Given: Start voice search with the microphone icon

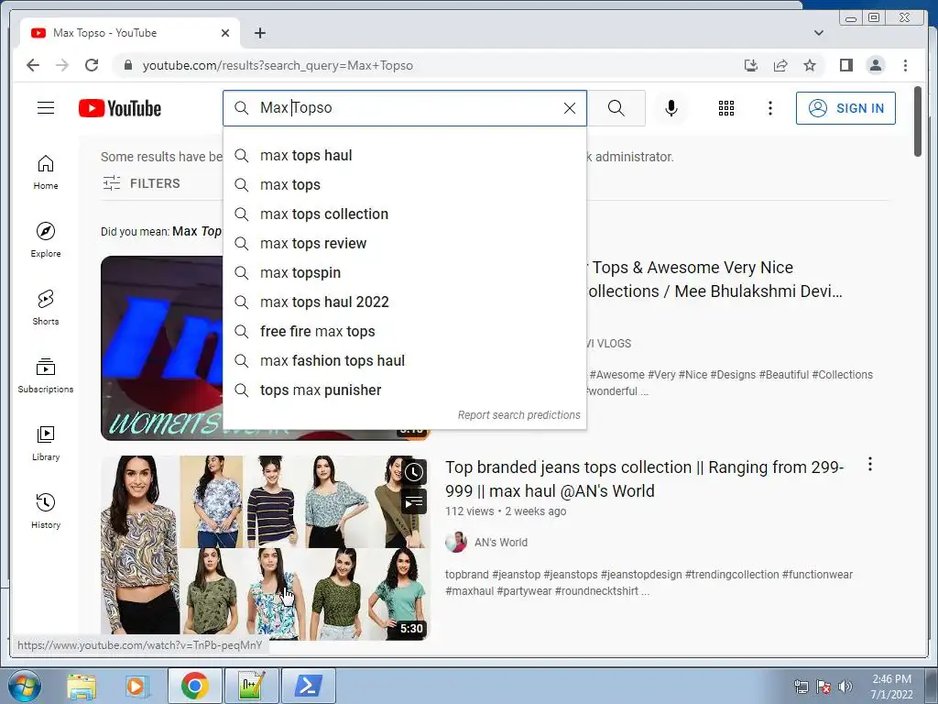Looking at the screenshot, I should pos(671,108).
